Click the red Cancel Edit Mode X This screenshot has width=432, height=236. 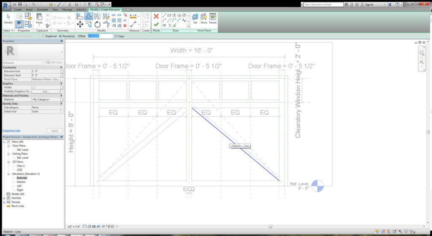(156, 16)
